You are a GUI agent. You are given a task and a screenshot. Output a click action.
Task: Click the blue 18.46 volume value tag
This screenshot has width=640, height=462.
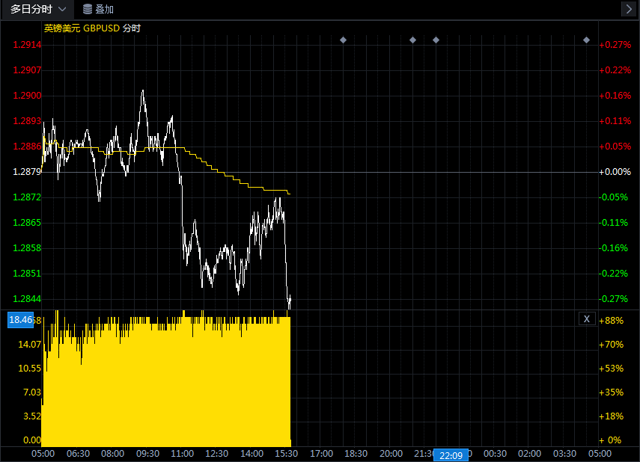[x=20, y=320]
